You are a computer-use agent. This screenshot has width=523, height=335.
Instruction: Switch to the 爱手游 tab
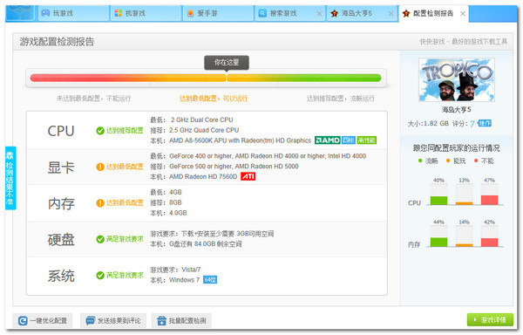(x=218, y=13)
